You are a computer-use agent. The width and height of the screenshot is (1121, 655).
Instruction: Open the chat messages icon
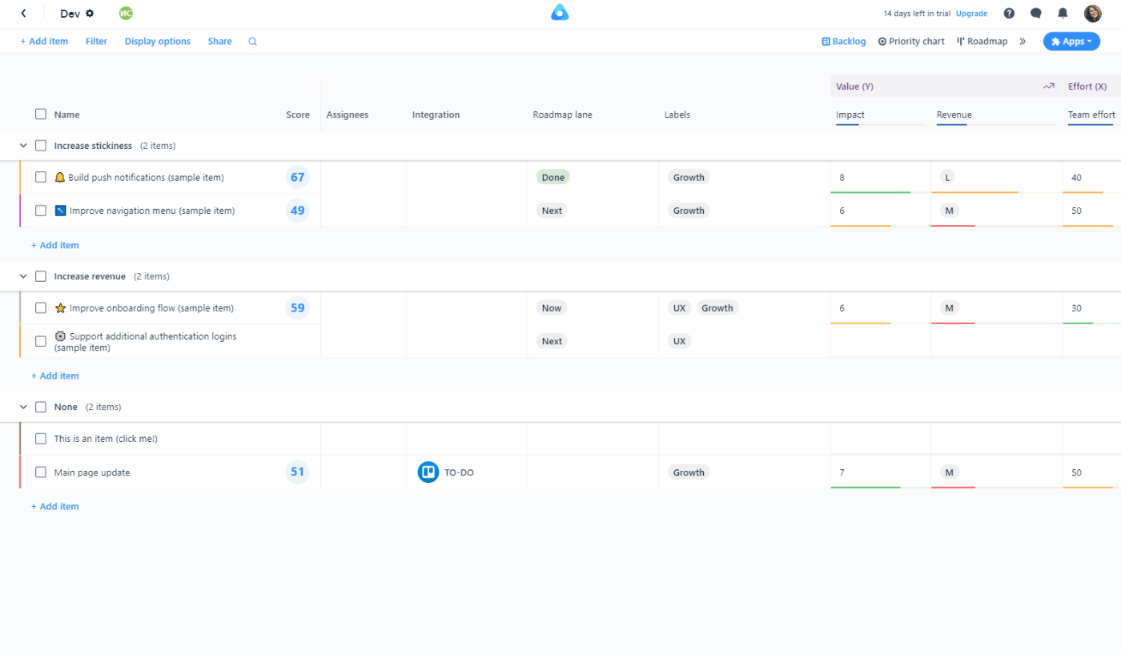click(x=1035, y=14)
